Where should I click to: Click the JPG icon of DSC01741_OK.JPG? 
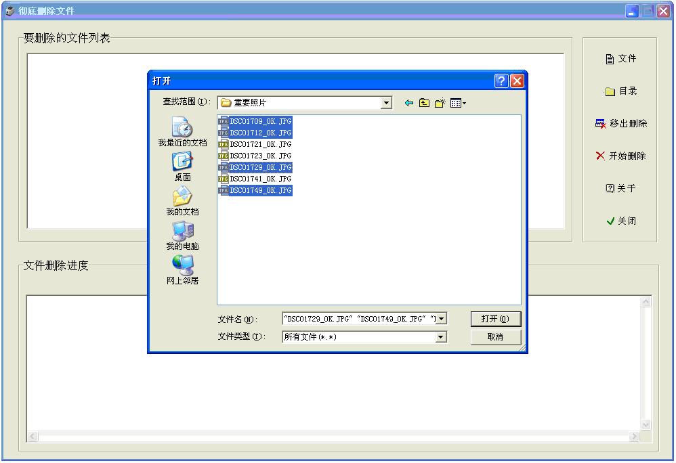tap(224, 179)
